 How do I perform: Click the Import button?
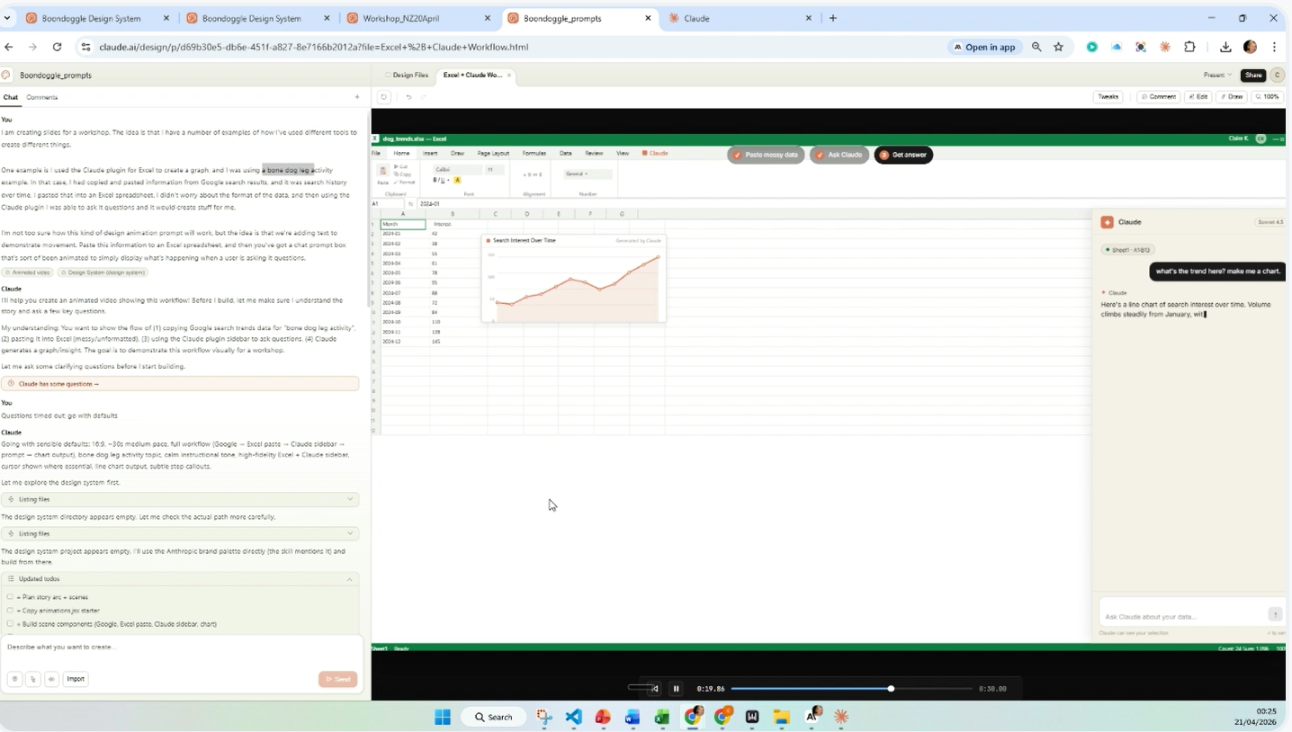tap(76, 679)
